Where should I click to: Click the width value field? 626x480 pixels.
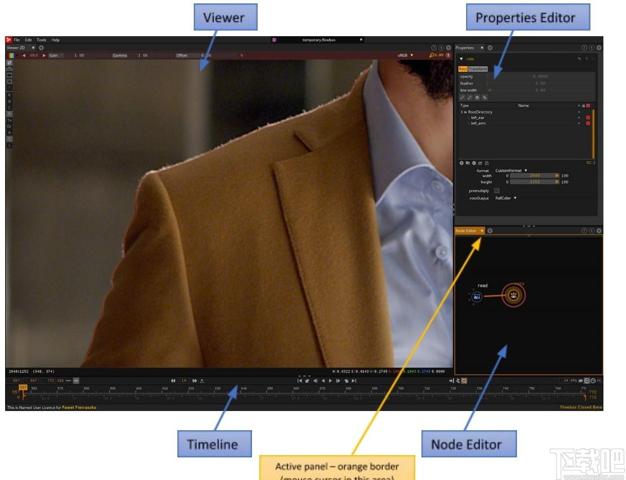click(x=534, y=176)
